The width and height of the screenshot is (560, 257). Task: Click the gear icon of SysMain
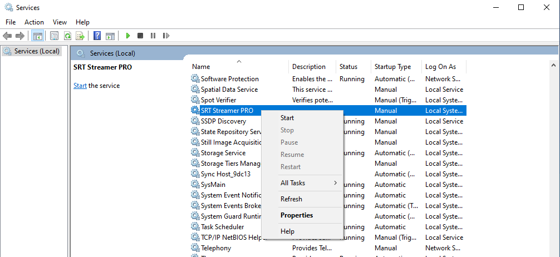coord(195,185)
